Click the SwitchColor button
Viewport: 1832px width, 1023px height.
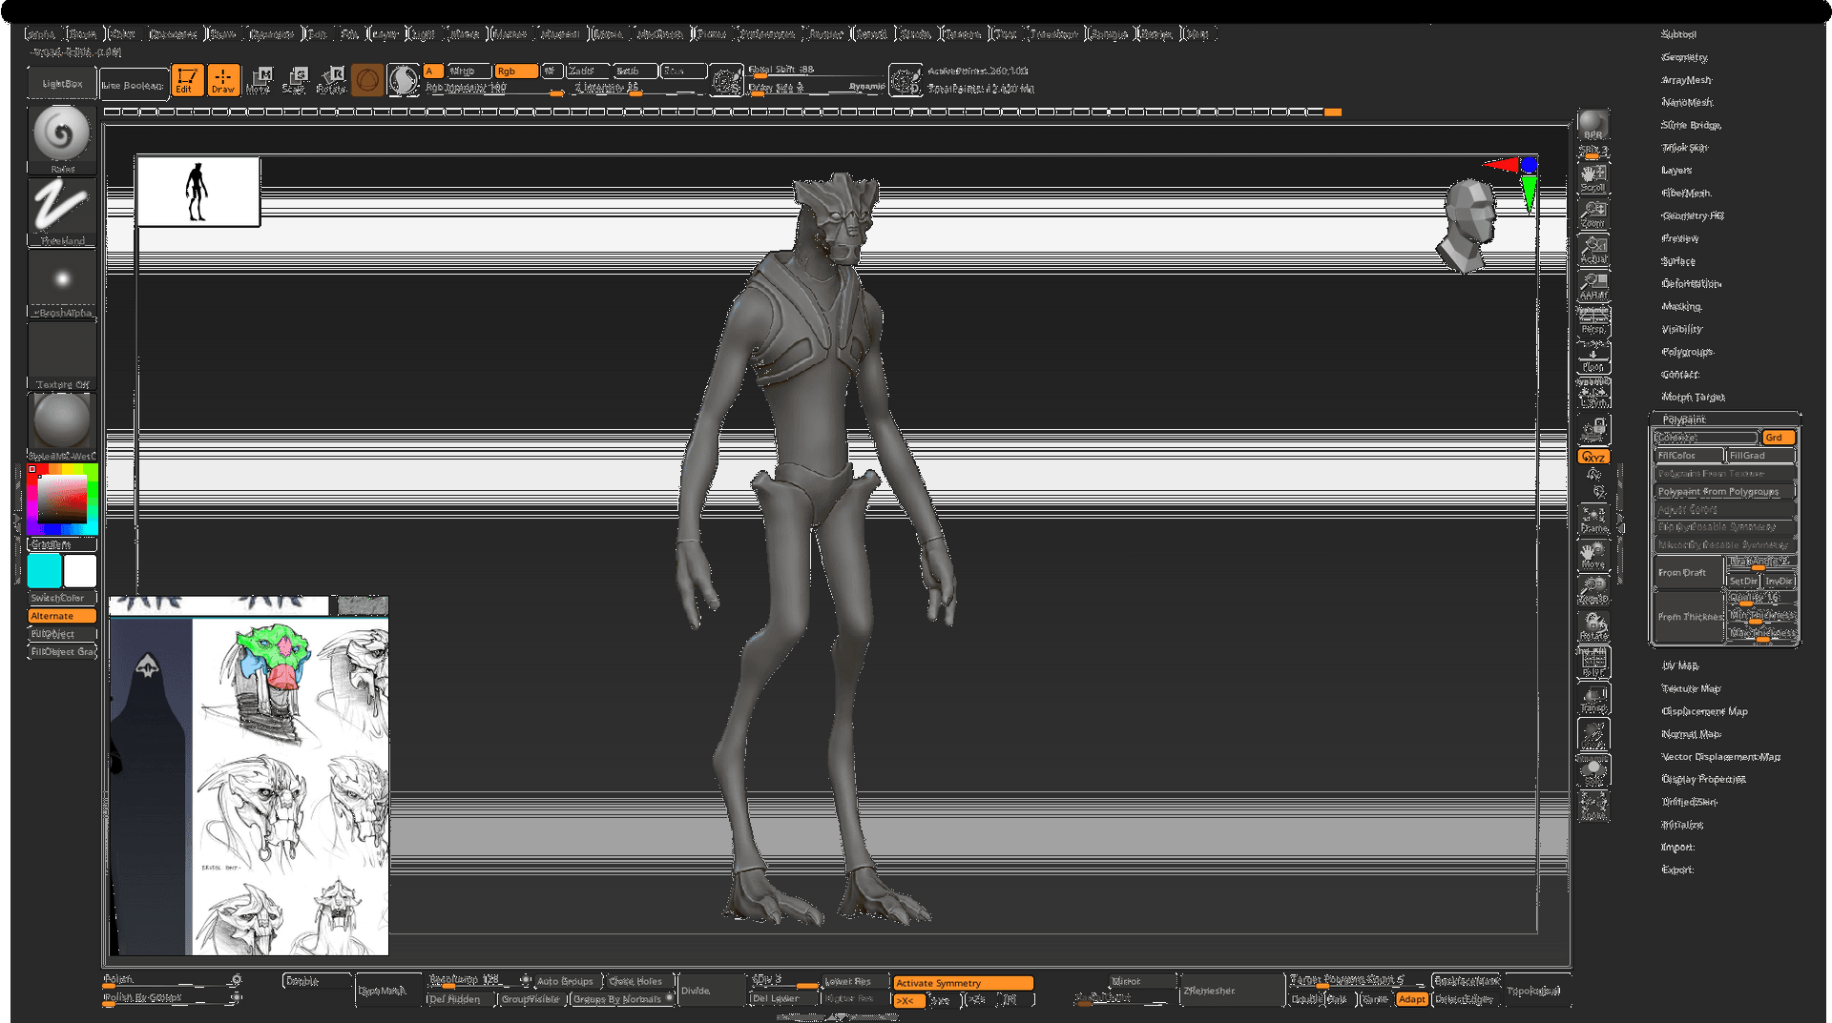(62, 598)
